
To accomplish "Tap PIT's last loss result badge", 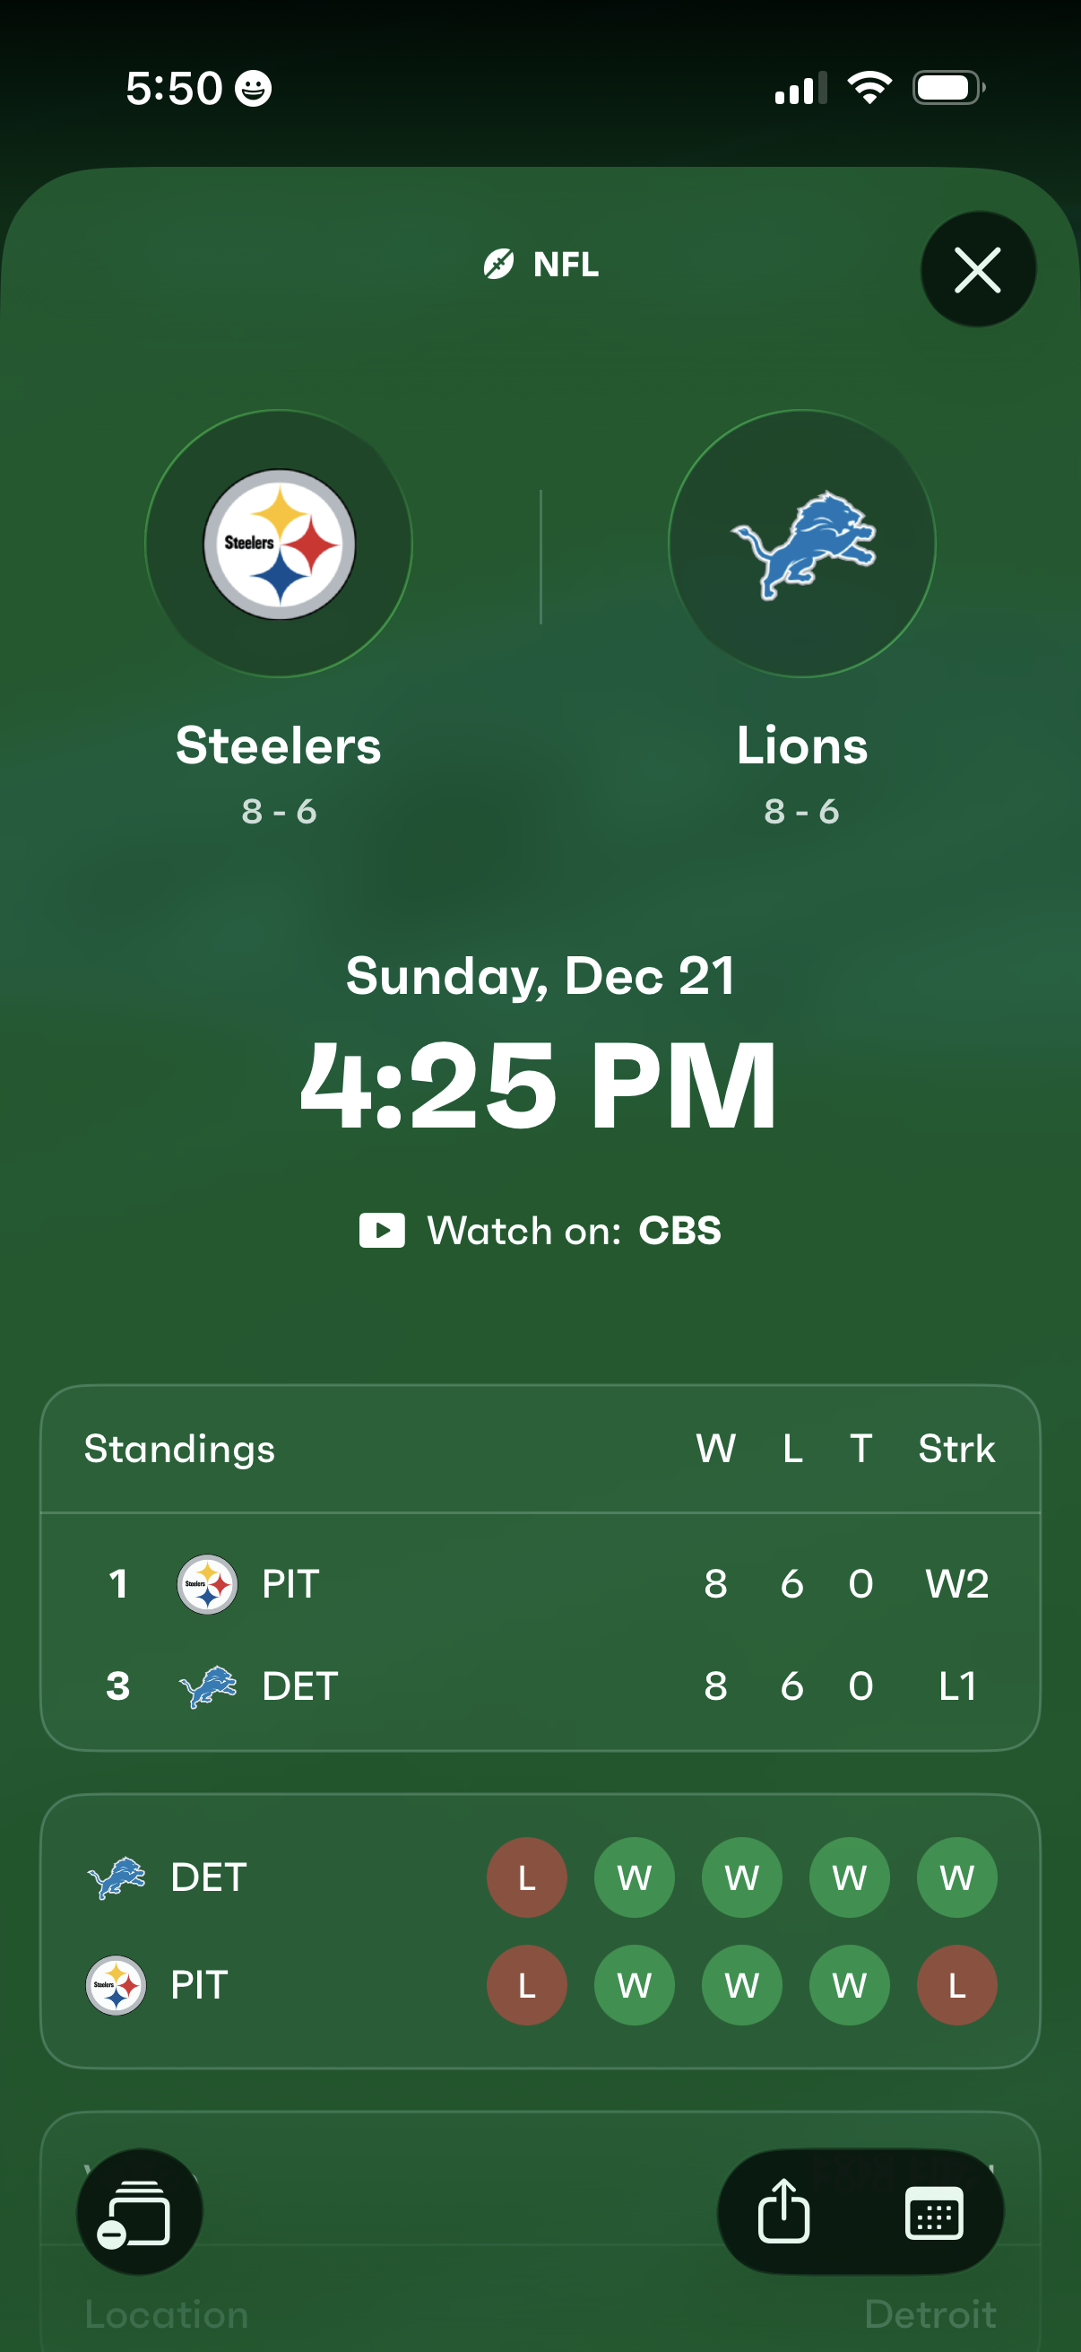I will (x=956, y=1985).
